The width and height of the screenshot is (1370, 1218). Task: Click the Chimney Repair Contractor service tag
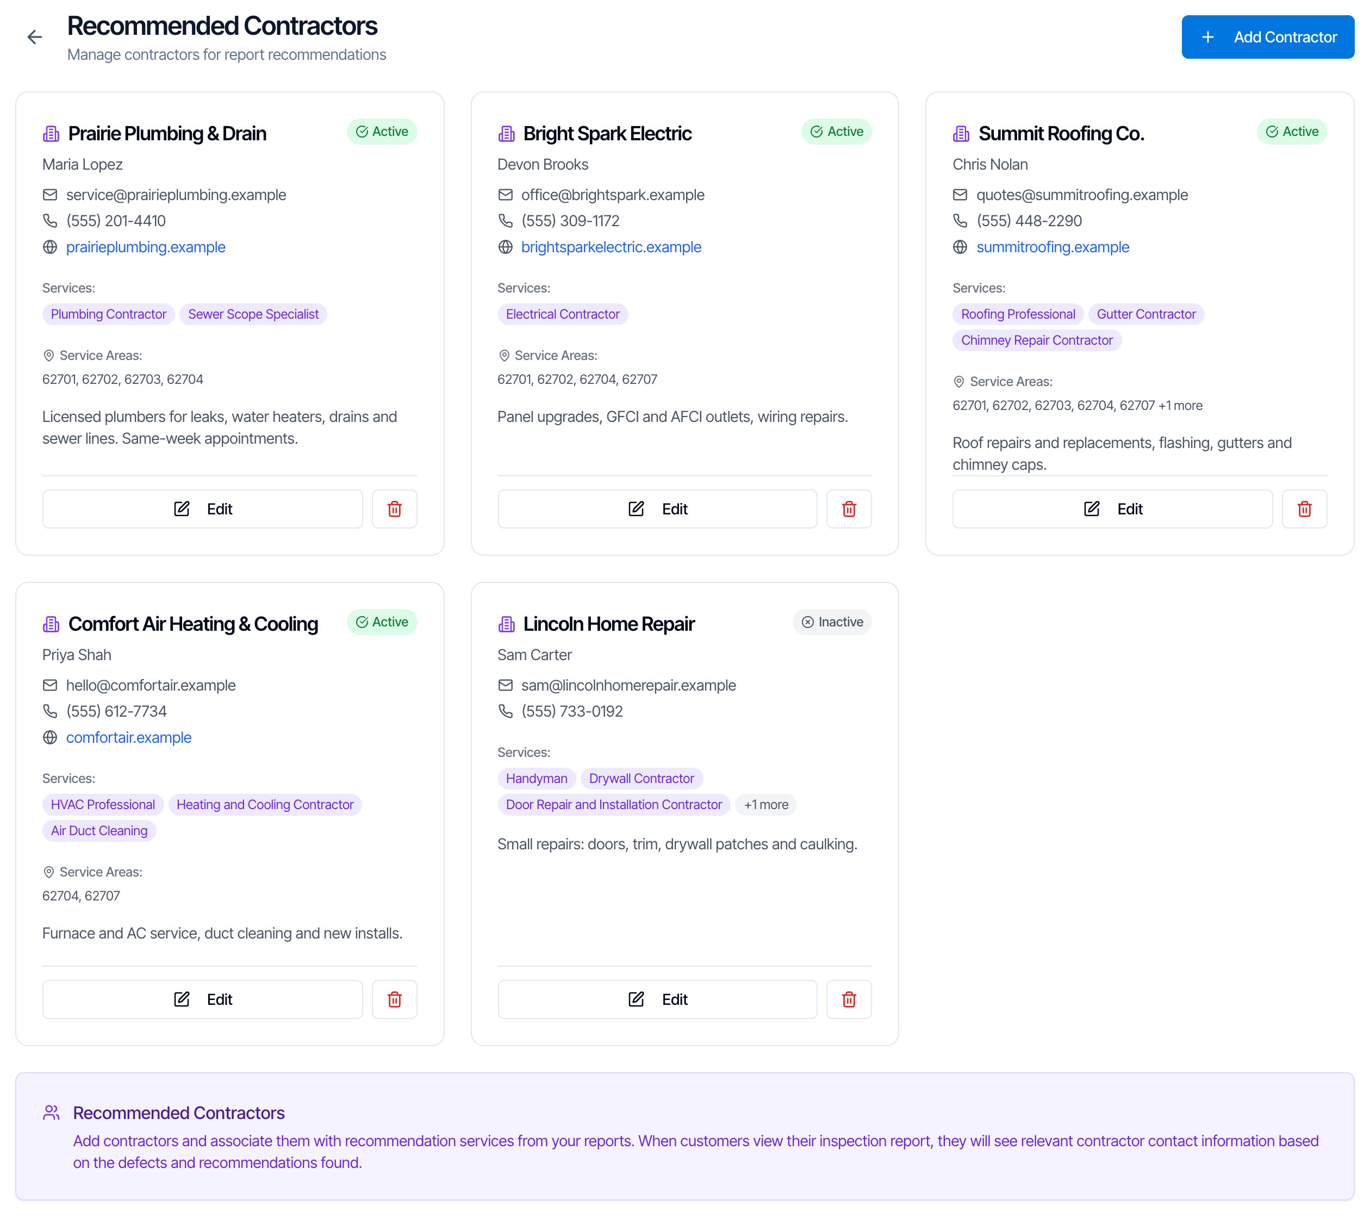click(x=1037, y=340)
